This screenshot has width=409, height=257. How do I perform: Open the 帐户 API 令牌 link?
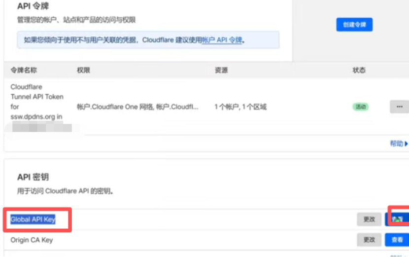222,40
